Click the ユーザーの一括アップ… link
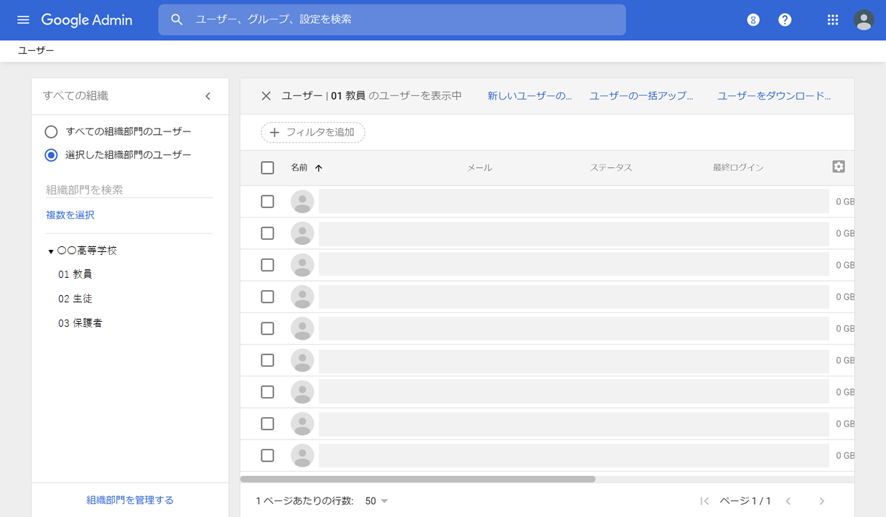The image size is (886, 517). 641,96
